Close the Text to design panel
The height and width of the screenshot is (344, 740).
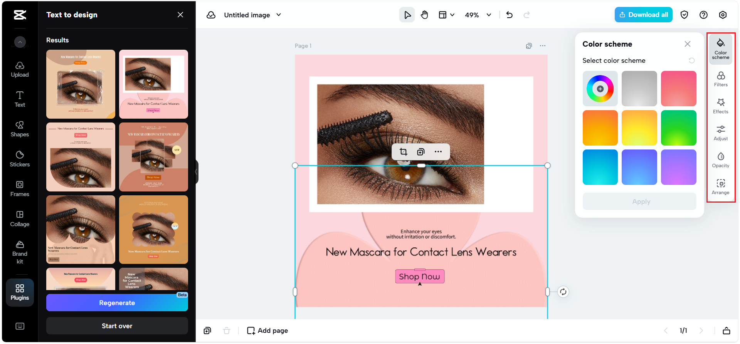coord(180,15)
